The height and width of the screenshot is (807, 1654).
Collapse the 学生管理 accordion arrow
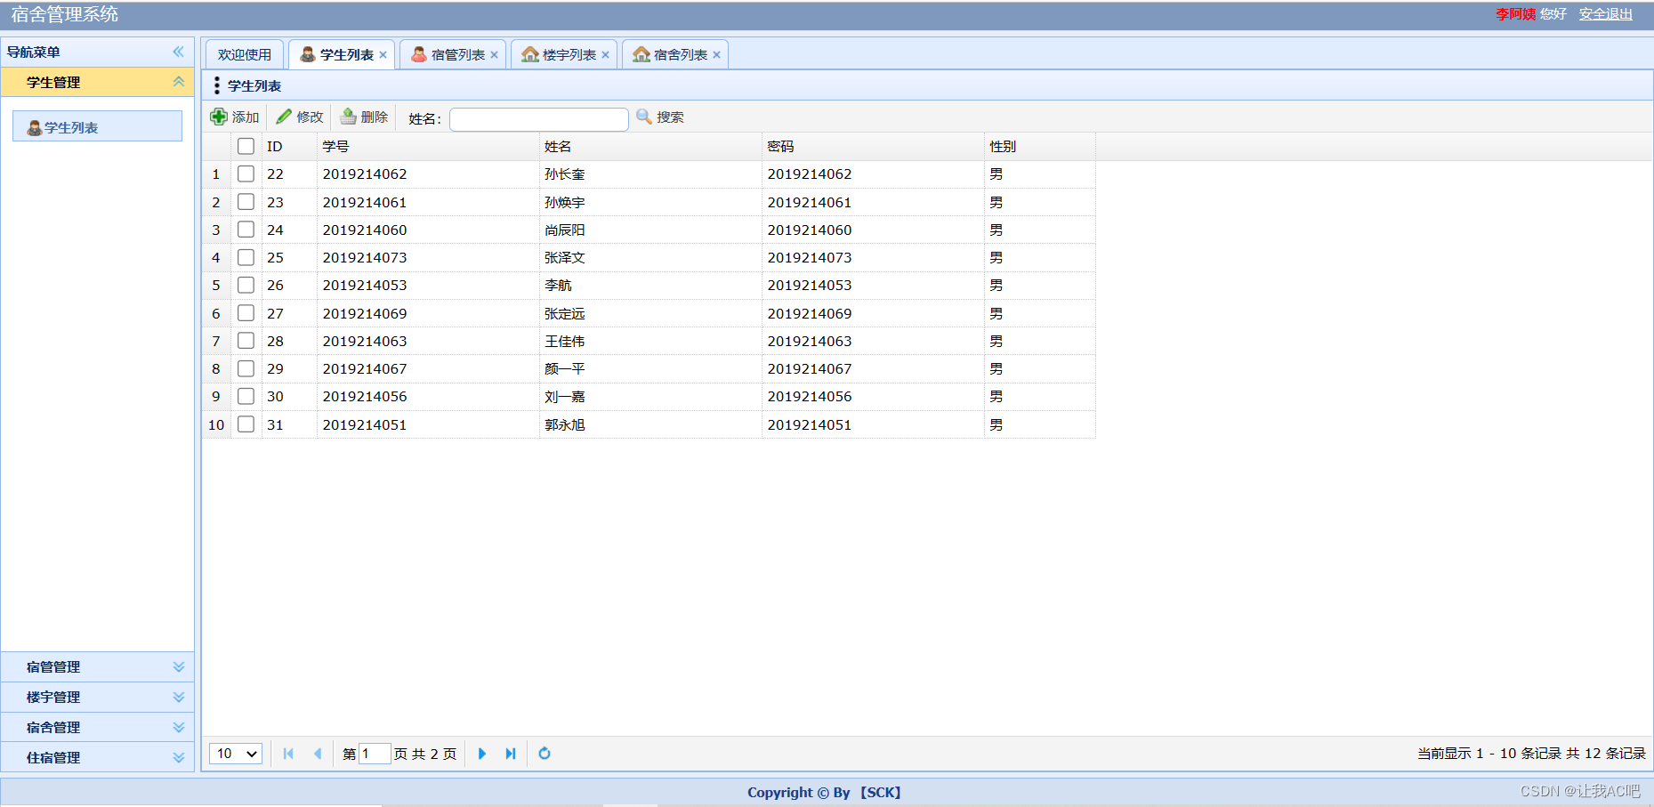179,82
